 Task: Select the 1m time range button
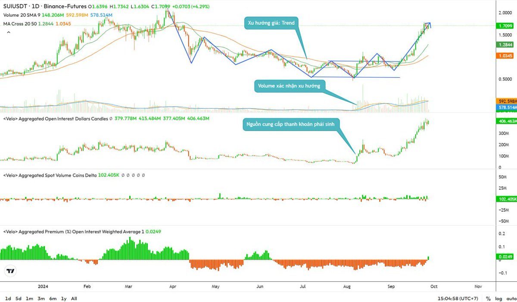click(x=29, y=298)
